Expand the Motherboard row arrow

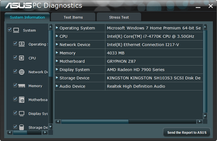(57, 61)
